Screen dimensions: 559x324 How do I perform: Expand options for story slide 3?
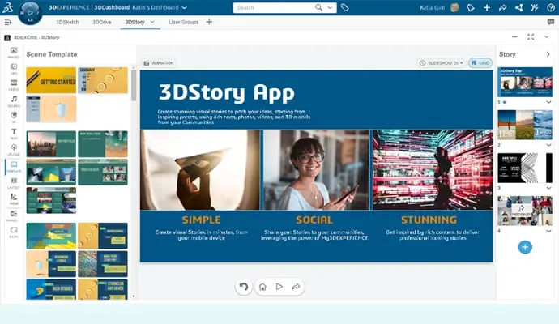(x=548, y=188)
